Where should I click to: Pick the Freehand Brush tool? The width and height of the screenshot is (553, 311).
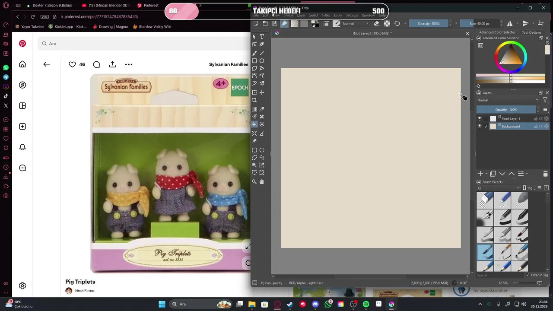click(254, 53)
